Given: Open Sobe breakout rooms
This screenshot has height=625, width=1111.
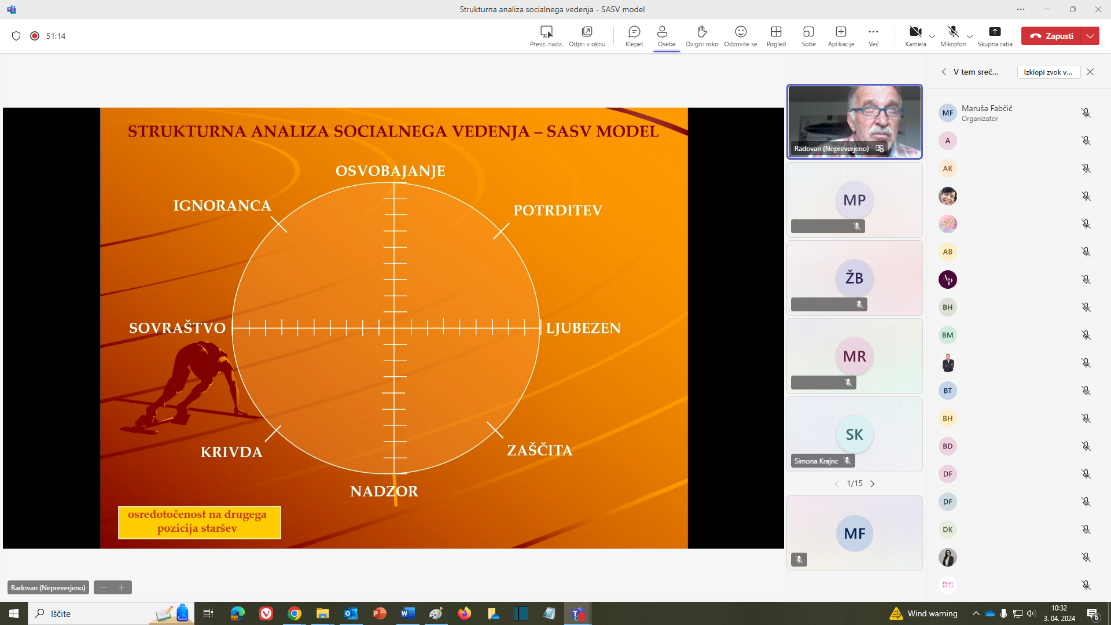Looking at the screenshot, I should 808,36.
